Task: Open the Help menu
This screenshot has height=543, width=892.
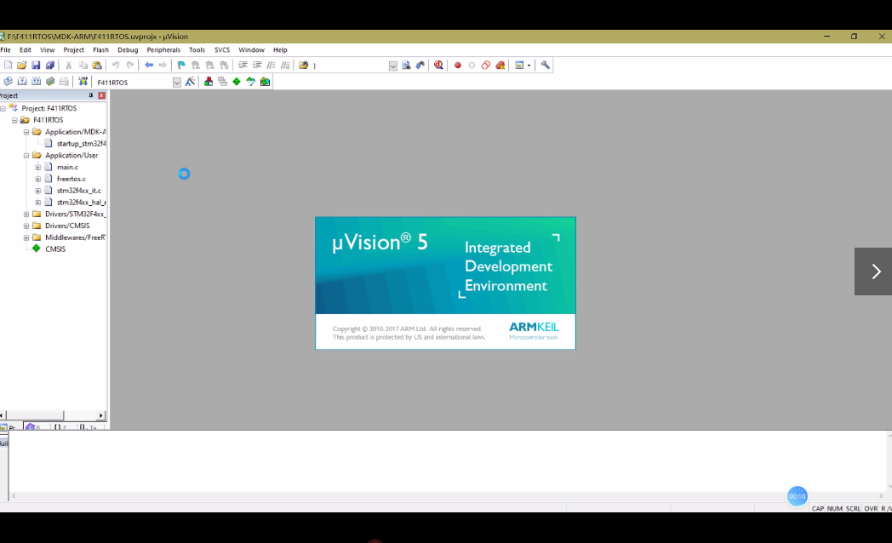Action: 280,50
